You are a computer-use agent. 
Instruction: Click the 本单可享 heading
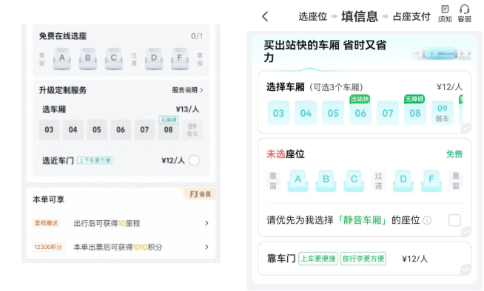coord(48,199)
